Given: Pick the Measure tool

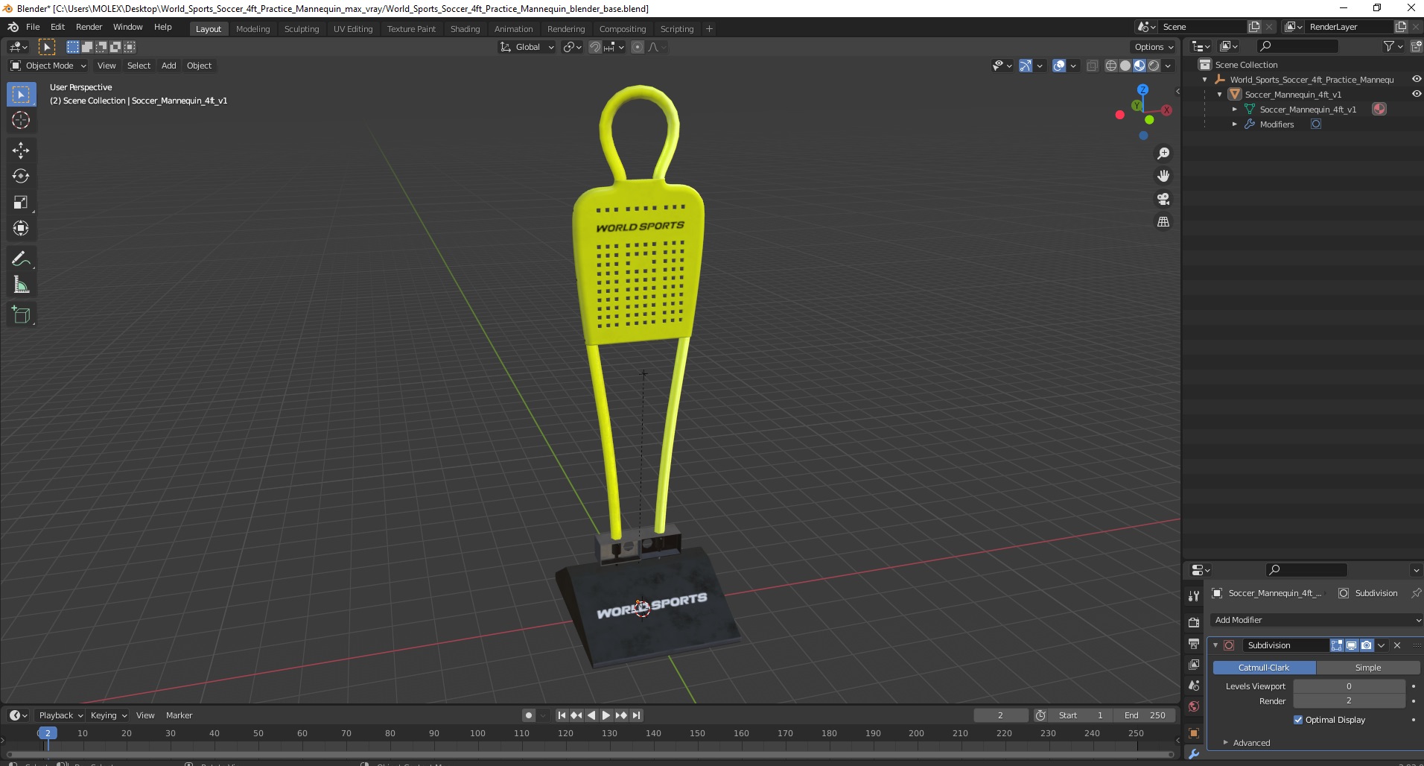Looking at the screenshot, I should (21, 285).
